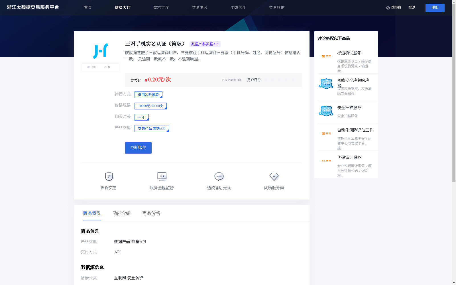Viewport: 456px width, 285px height.
Task: Switch to the 商品概况 tab
Action: click(x=92, y=213)
